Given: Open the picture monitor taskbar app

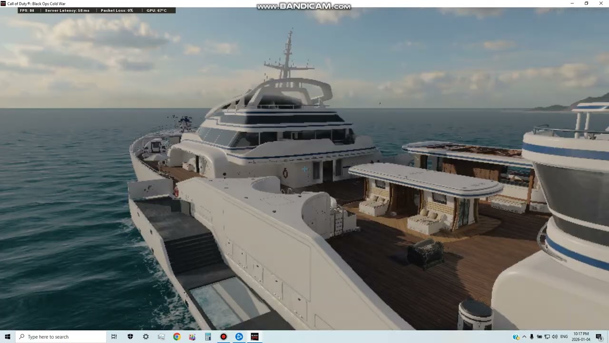Looking at the screenshot, I should click(x=161, y=337).
